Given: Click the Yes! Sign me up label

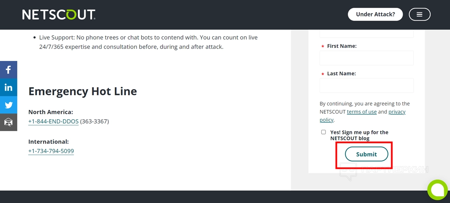Looking at the screenshot, I should (x=359, y=135).
